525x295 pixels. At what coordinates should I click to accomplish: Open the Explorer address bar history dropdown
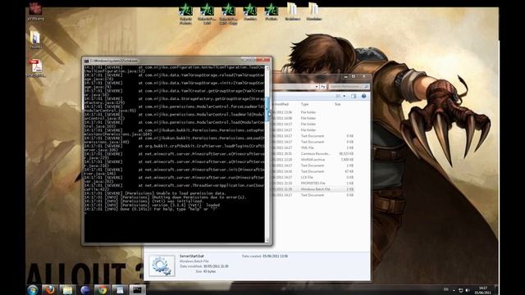[317, 87]
